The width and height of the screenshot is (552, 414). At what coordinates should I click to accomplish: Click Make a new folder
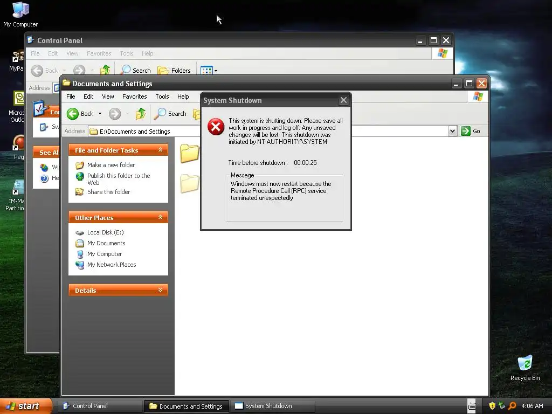111,165
